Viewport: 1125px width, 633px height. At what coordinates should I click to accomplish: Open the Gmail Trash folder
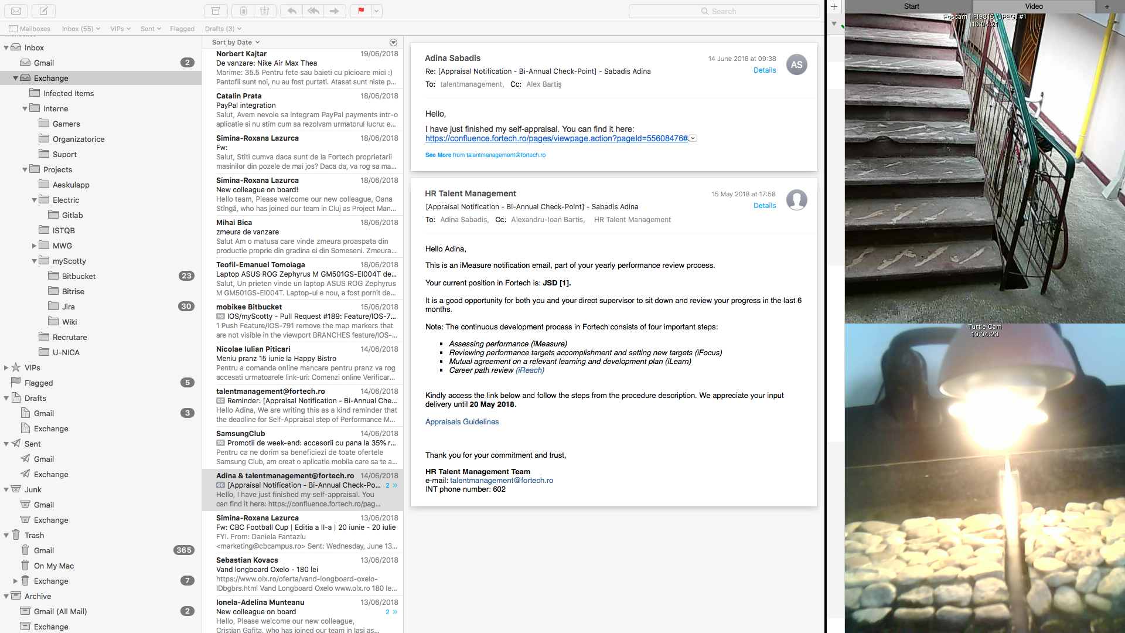101,550
